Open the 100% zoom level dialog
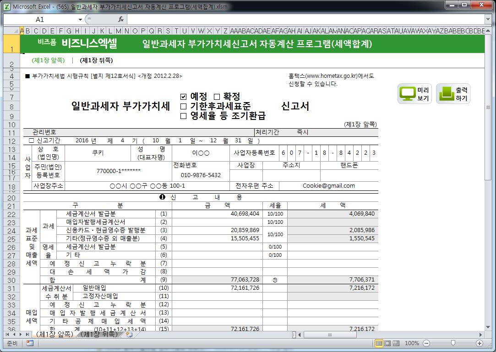 412,343
